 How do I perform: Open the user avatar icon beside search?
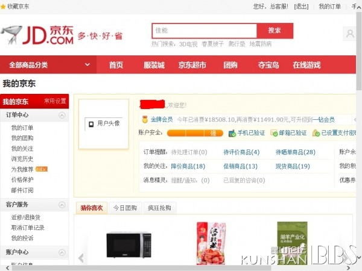pyautogui.click(x=350, y=34)
